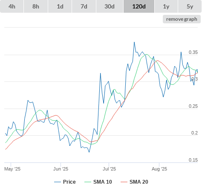This screenshot has width=202, height=193.
Task: Click the May '25 axis label
Action: click(12, 169)
